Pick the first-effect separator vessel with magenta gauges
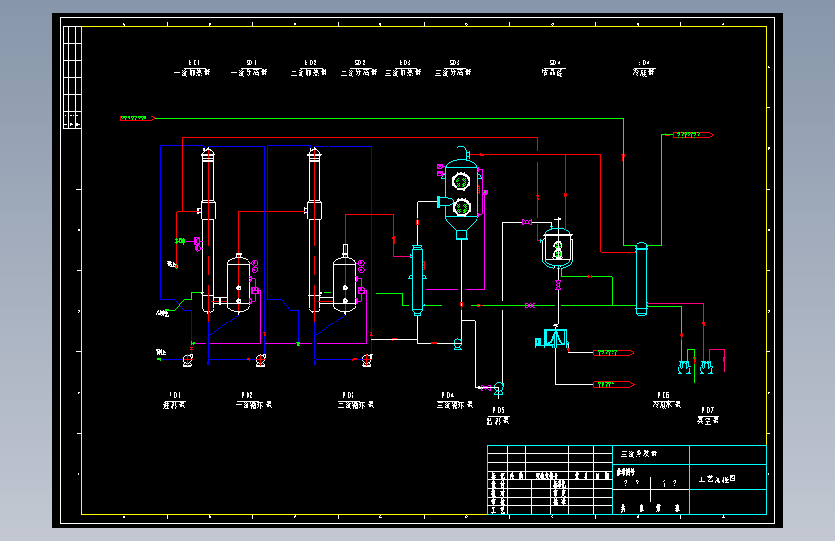The height and width of the screenshot is (541, 835). click(x=239, y=283)
